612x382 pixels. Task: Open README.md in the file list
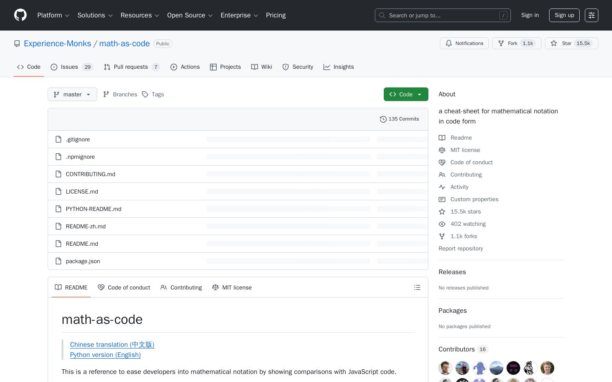coord(82,244)
